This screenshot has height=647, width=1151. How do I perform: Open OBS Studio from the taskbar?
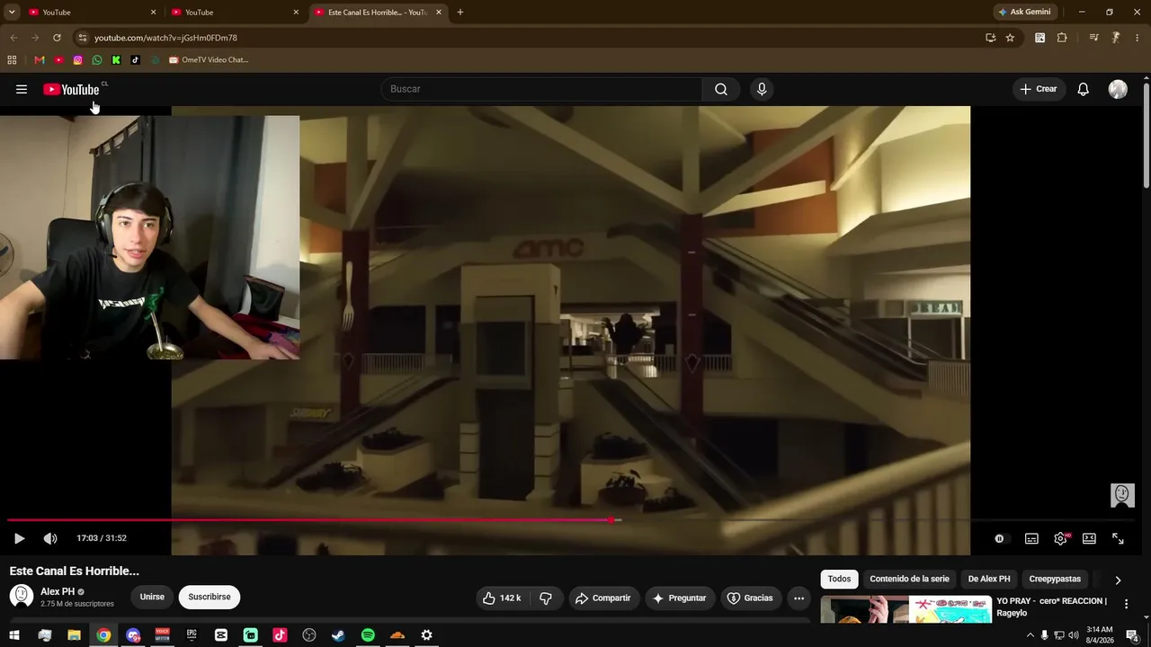[309, 635]
